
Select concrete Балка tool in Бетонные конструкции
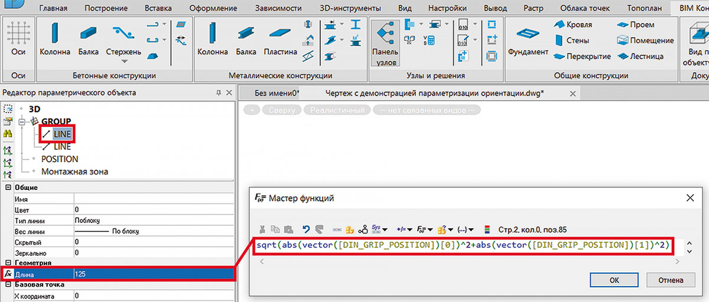tap(88, 40)
